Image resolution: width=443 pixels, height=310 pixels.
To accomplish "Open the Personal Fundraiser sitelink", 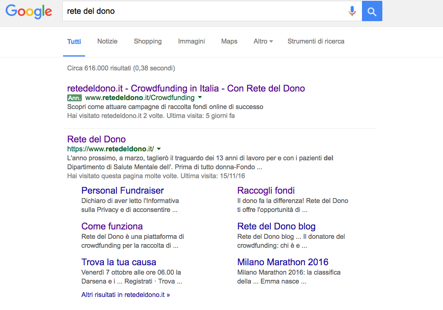I will pyautogui.click(x=123, y=190).
